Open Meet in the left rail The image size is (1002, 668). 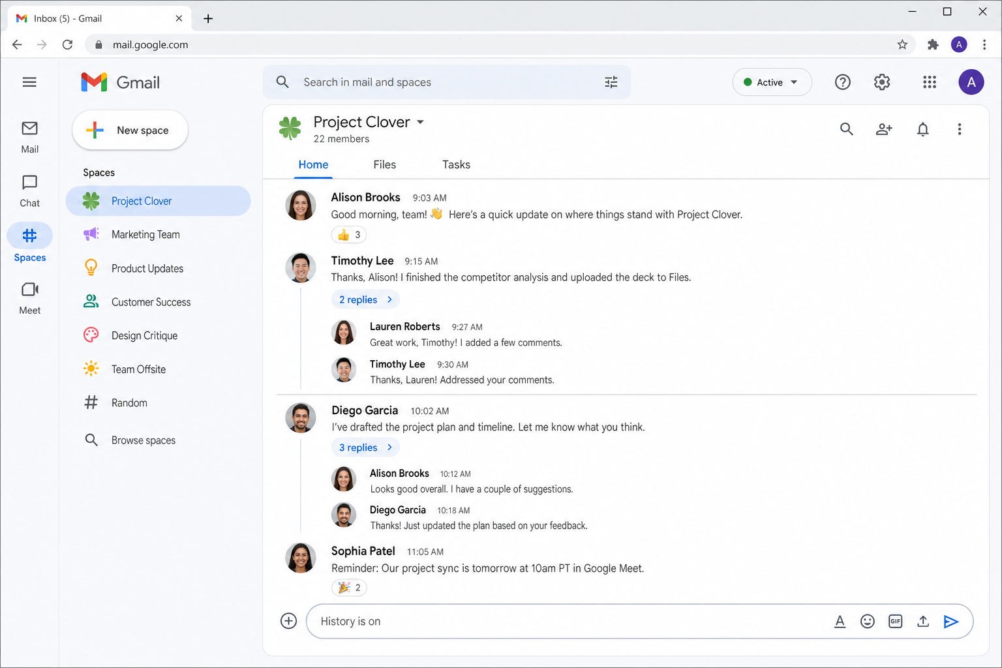29,298
